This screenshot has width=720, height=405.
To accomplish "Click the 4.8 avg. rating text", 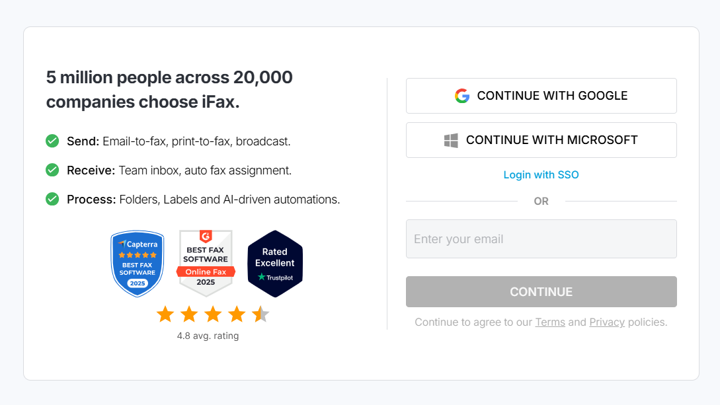I will click(208, 336).
